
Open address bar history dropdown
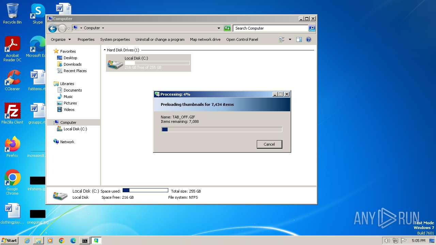coord(219,28)
